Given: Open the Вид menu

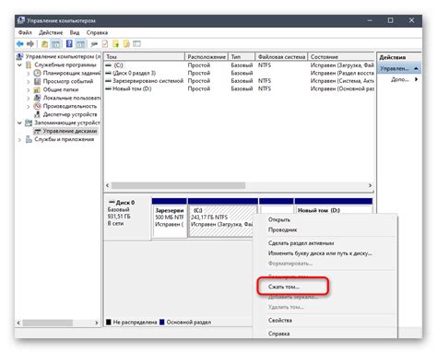Looking at the screenshot, I should click(x=75, y=32).
